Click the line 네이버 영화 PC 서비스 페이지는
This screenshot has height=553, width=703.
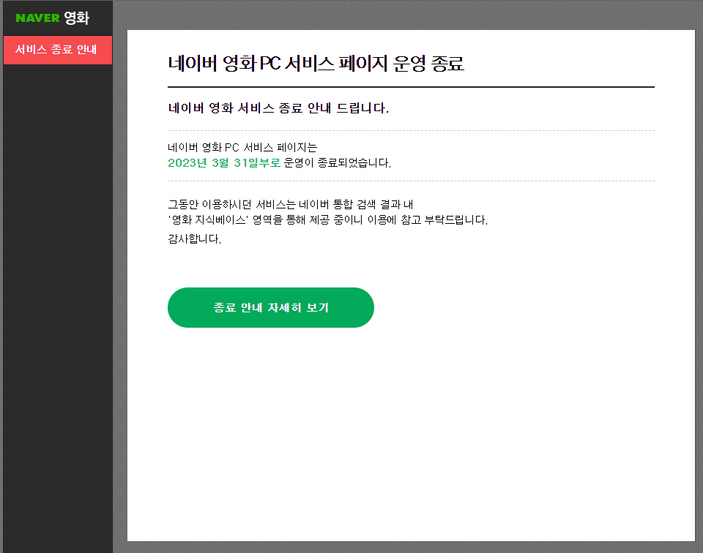(x=242, y=147)
